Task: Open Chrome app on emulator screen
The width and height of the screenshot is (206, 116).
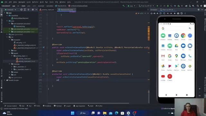Action: [x=183, y=36]
